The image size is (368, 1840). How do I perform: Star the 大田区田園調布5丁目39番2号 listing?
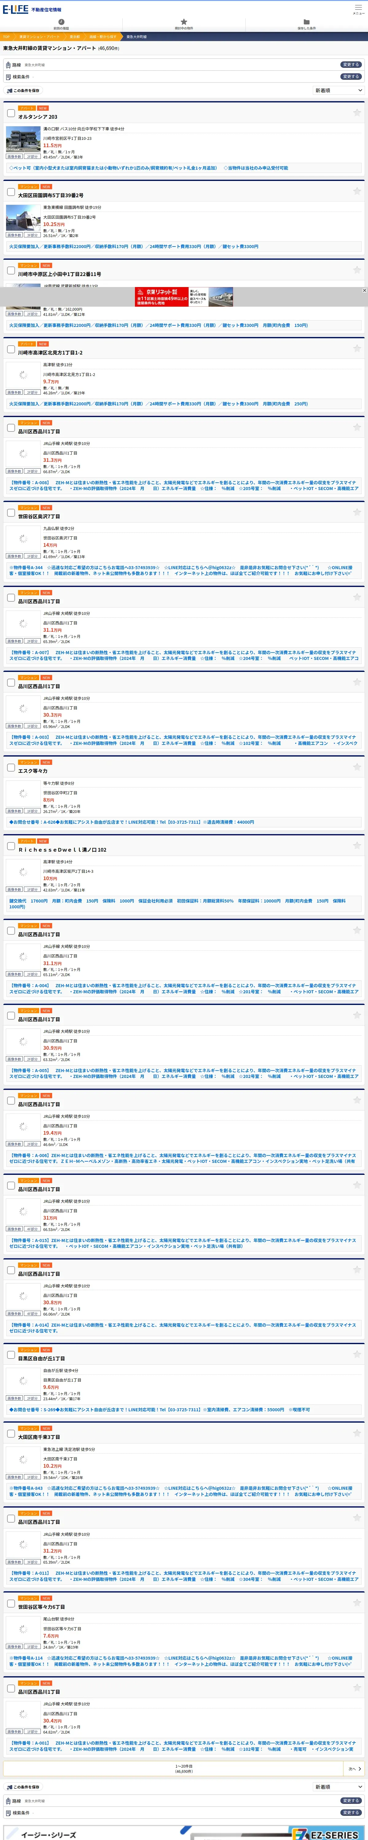pos(357,191)
